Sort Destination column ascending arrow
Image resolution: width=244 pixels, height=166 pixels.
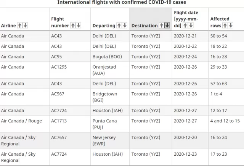[x=162, y=26]
